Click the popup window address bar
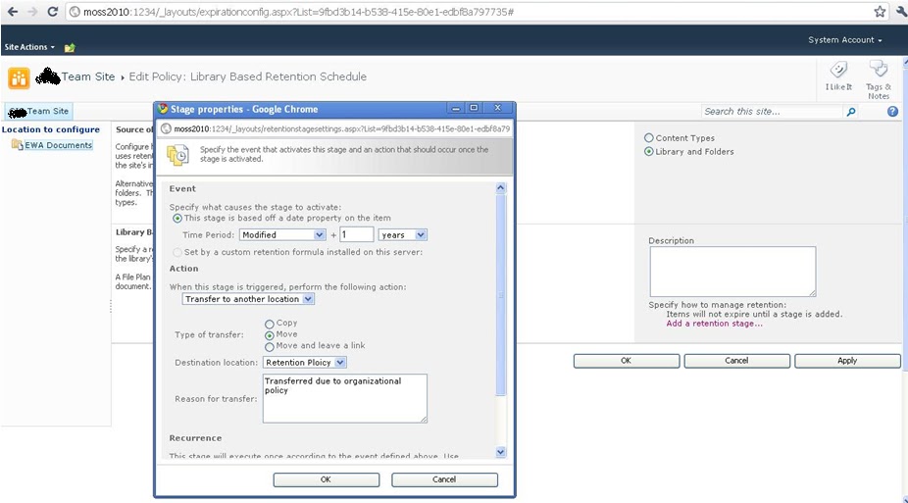This screenshot has width=908, height=503. point(335,128)
